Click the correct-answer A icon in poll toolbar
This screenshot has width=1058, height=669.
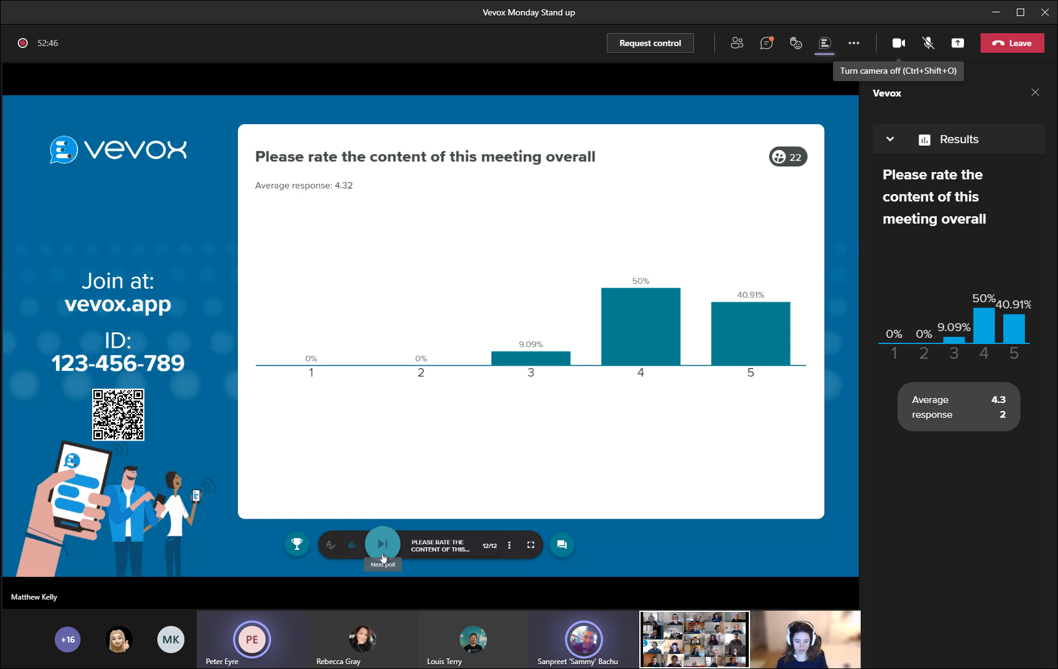coord(331,544)
